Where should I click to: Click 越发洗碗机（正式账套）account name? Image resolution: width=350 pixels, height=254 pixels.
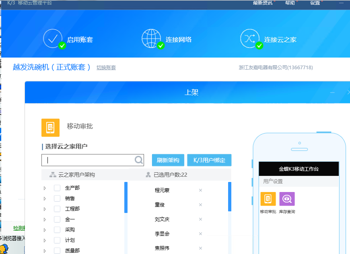51,67
